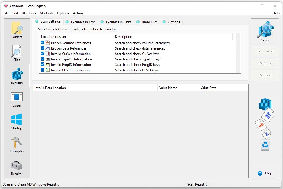Screen dimensions: 283x189
Task: Uncheck Invalid CurVer Information
Action: (x=42, y=54)
